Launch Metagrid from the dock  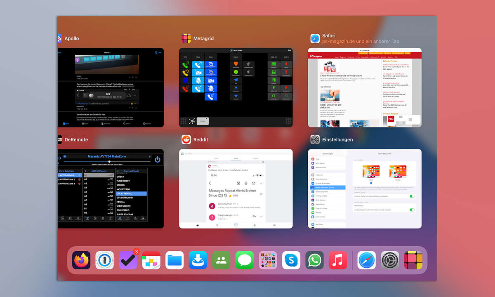(413, 260)
